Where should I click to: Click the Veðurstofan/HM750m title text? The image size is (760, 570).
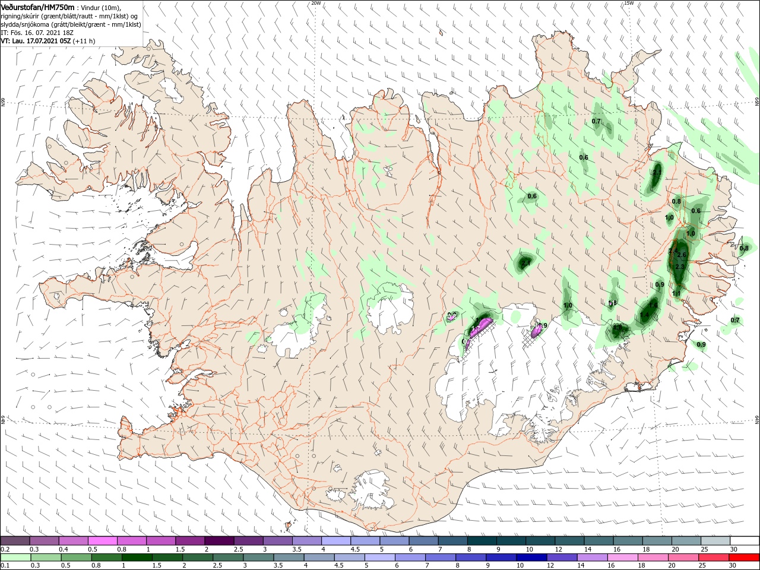(37, 7)
